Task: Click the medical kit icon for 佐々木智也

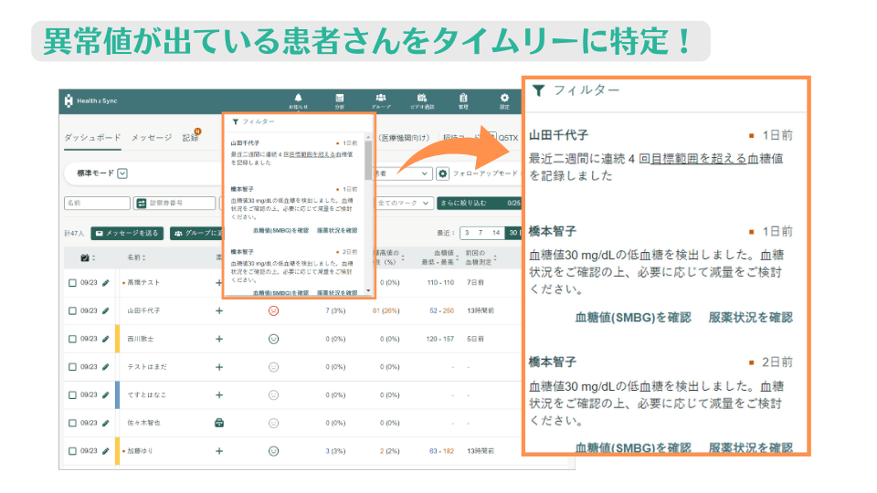Action: [219, 423]
